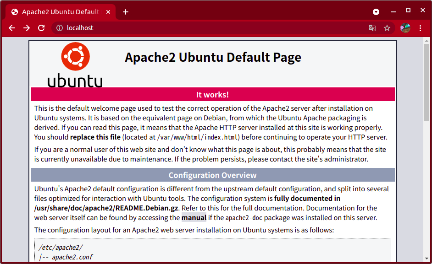Open the tab search dropdown arrow

coord(376,12)
